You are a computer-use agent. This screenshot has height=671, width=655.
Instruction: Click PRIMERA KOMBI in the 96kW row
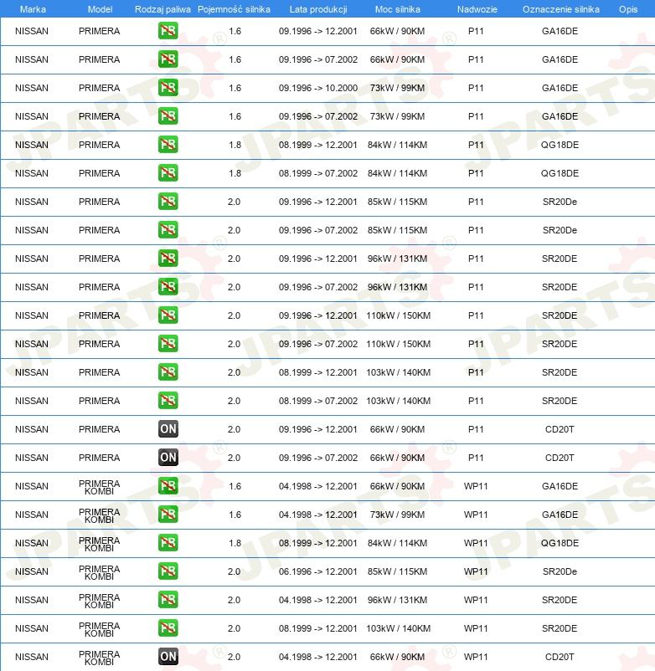pyautogui.click(x=99, y=601)
